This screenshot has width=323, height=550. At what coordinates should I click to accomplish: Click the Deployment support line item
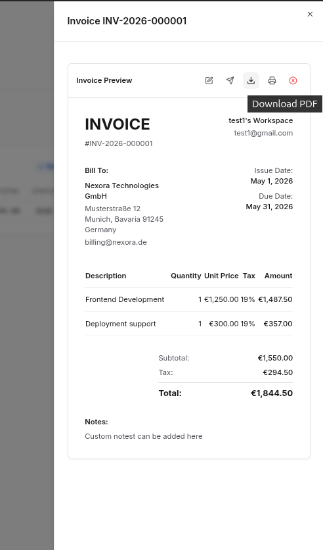point(121,324)
